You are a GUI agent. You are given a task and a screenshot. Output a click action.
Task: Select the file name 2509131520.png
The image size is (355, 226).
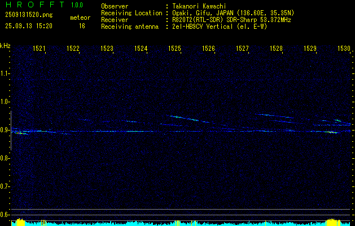(29, 15)
